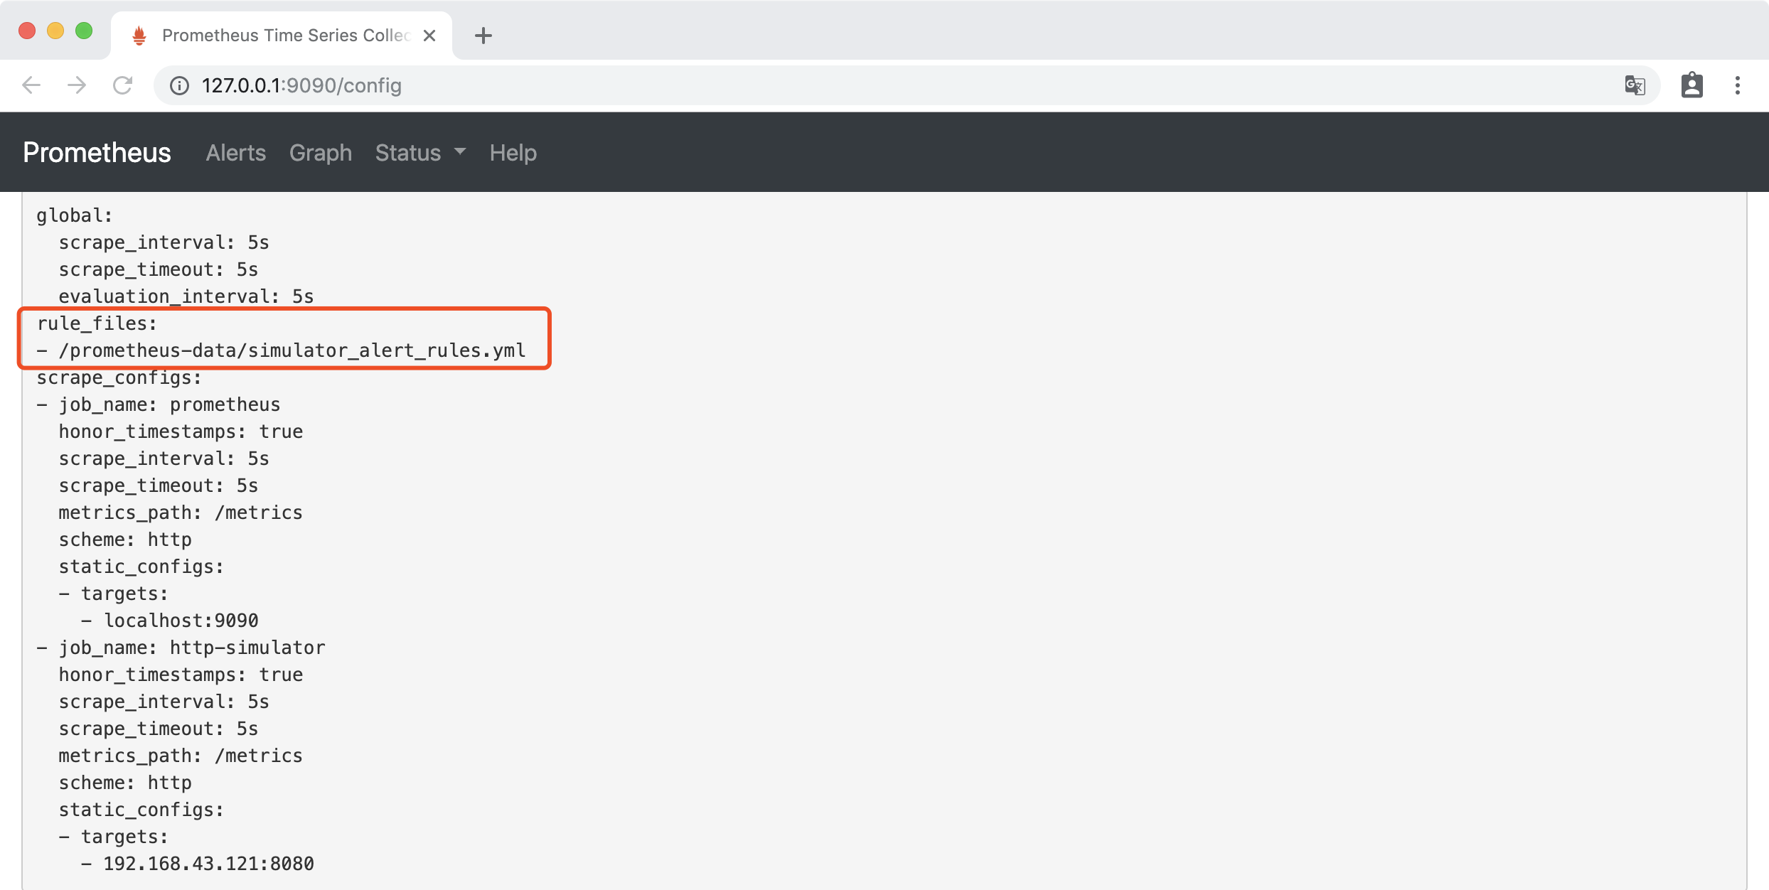
Task: Open the Alerts page in navbar
Action: pyautogui.click(x=235, y=153)
